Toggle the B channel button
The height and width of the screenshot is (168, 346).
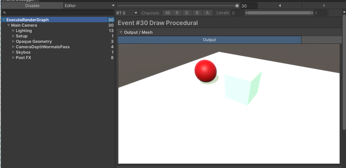(x=197, y=13)
